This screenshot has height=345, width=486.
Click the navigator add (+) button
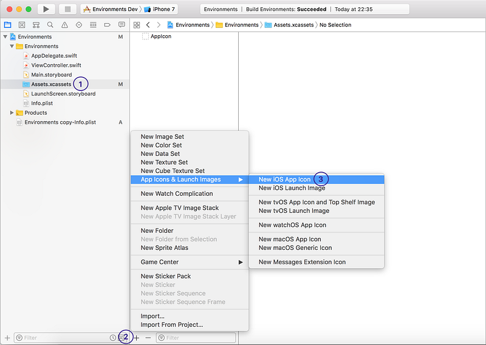pos(7,338)
